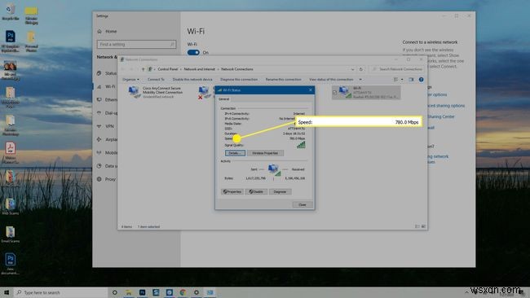Click Connect To in Network Connections toolbar
Viewport: 530px width, 298px height.
click(156, 79)
